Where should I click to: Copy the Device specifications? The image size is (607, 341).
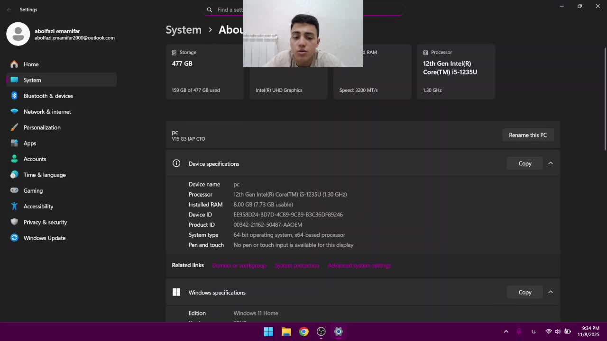[x=524, y=163]
